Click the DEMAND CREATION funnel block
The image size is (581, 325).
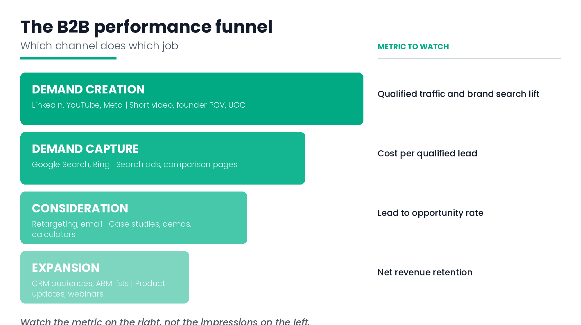[192, 99]
